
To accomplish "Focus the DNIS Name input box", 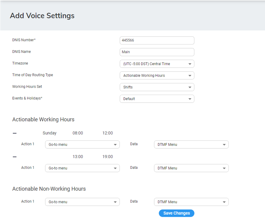I will click(x=157, y=52).
